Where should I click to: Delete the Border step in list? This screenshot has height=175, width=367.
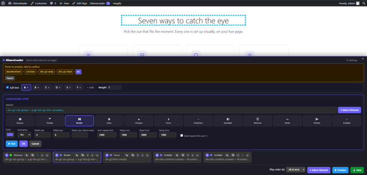97,155
